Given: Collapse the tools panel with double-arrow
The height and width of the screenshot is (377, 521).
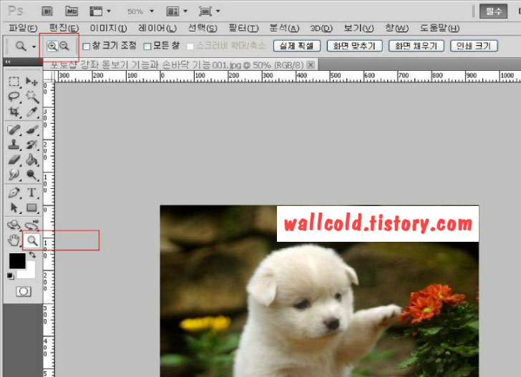Looking at the screenshot, I should click(x=8, y=62).
